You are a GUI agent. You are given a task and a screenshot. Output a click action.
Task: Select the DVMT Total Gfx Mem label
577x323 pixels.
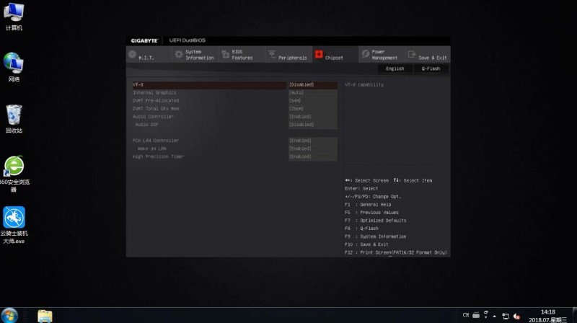coord(156,109)
